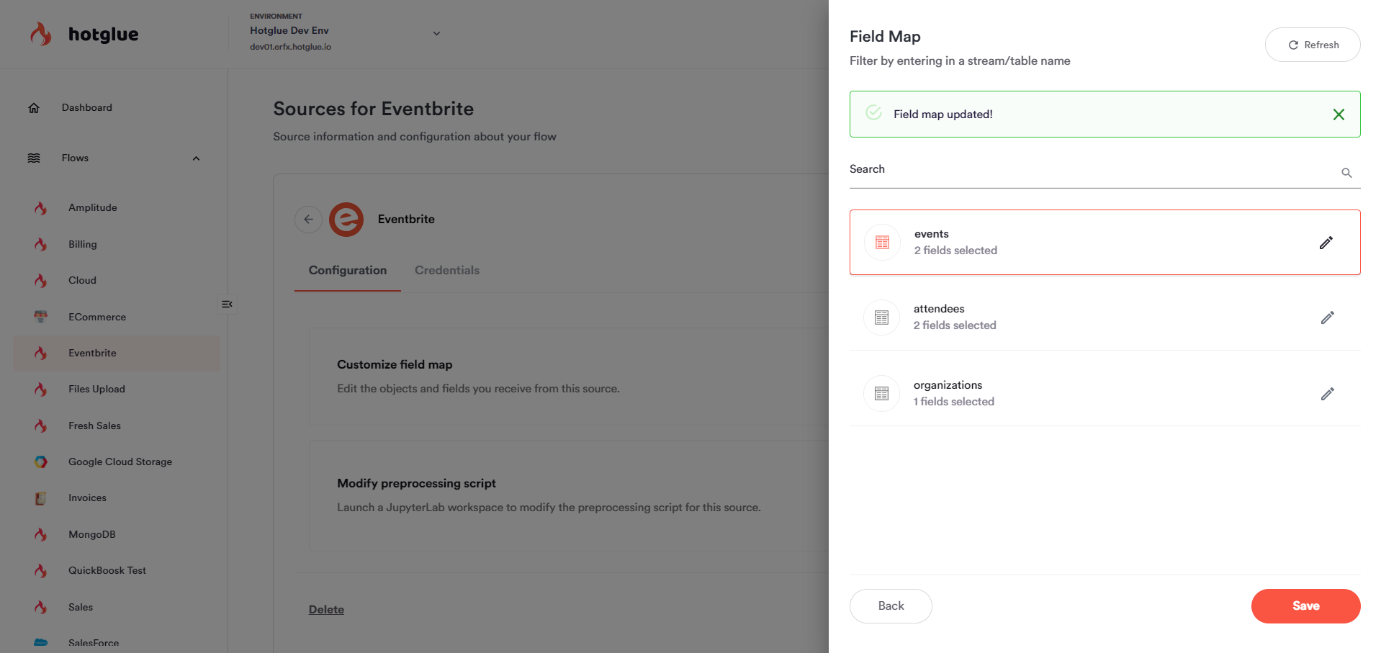Refresh the field map
Image resolution: width=1381 pixels, height=653 pixels.
1312,45
